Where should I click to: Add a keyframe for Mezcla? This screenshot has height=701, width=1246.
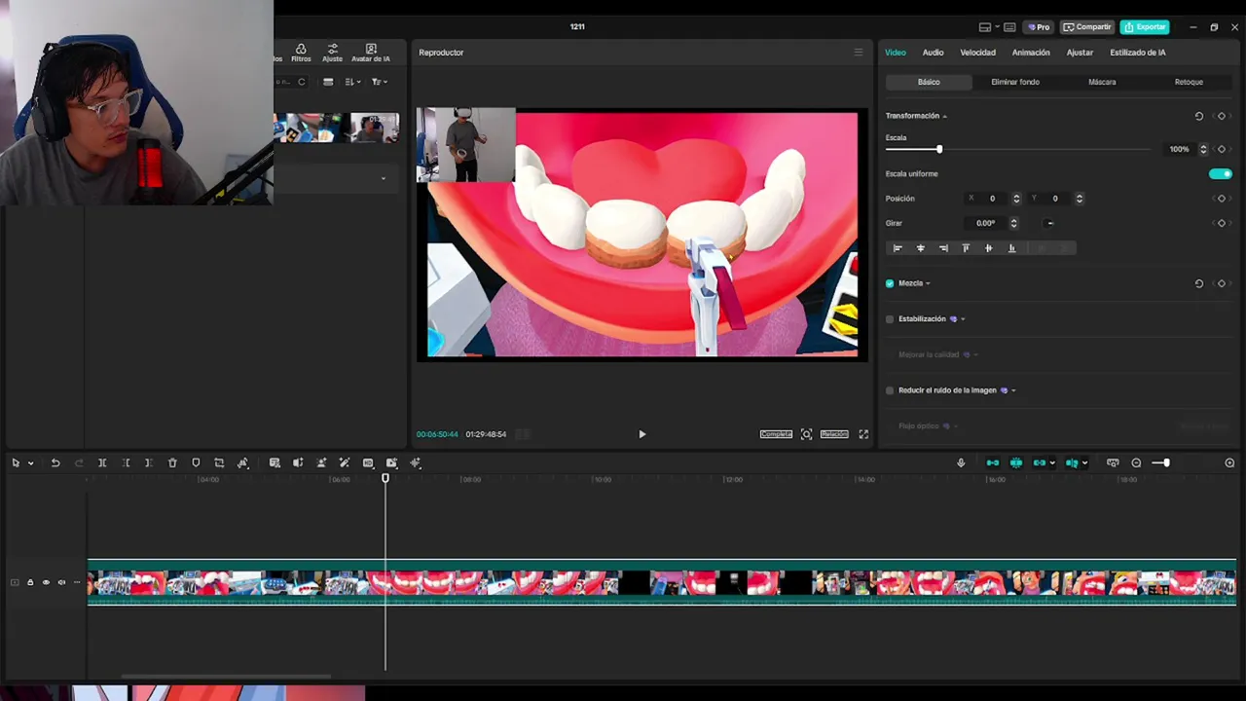coord(1222,283)
